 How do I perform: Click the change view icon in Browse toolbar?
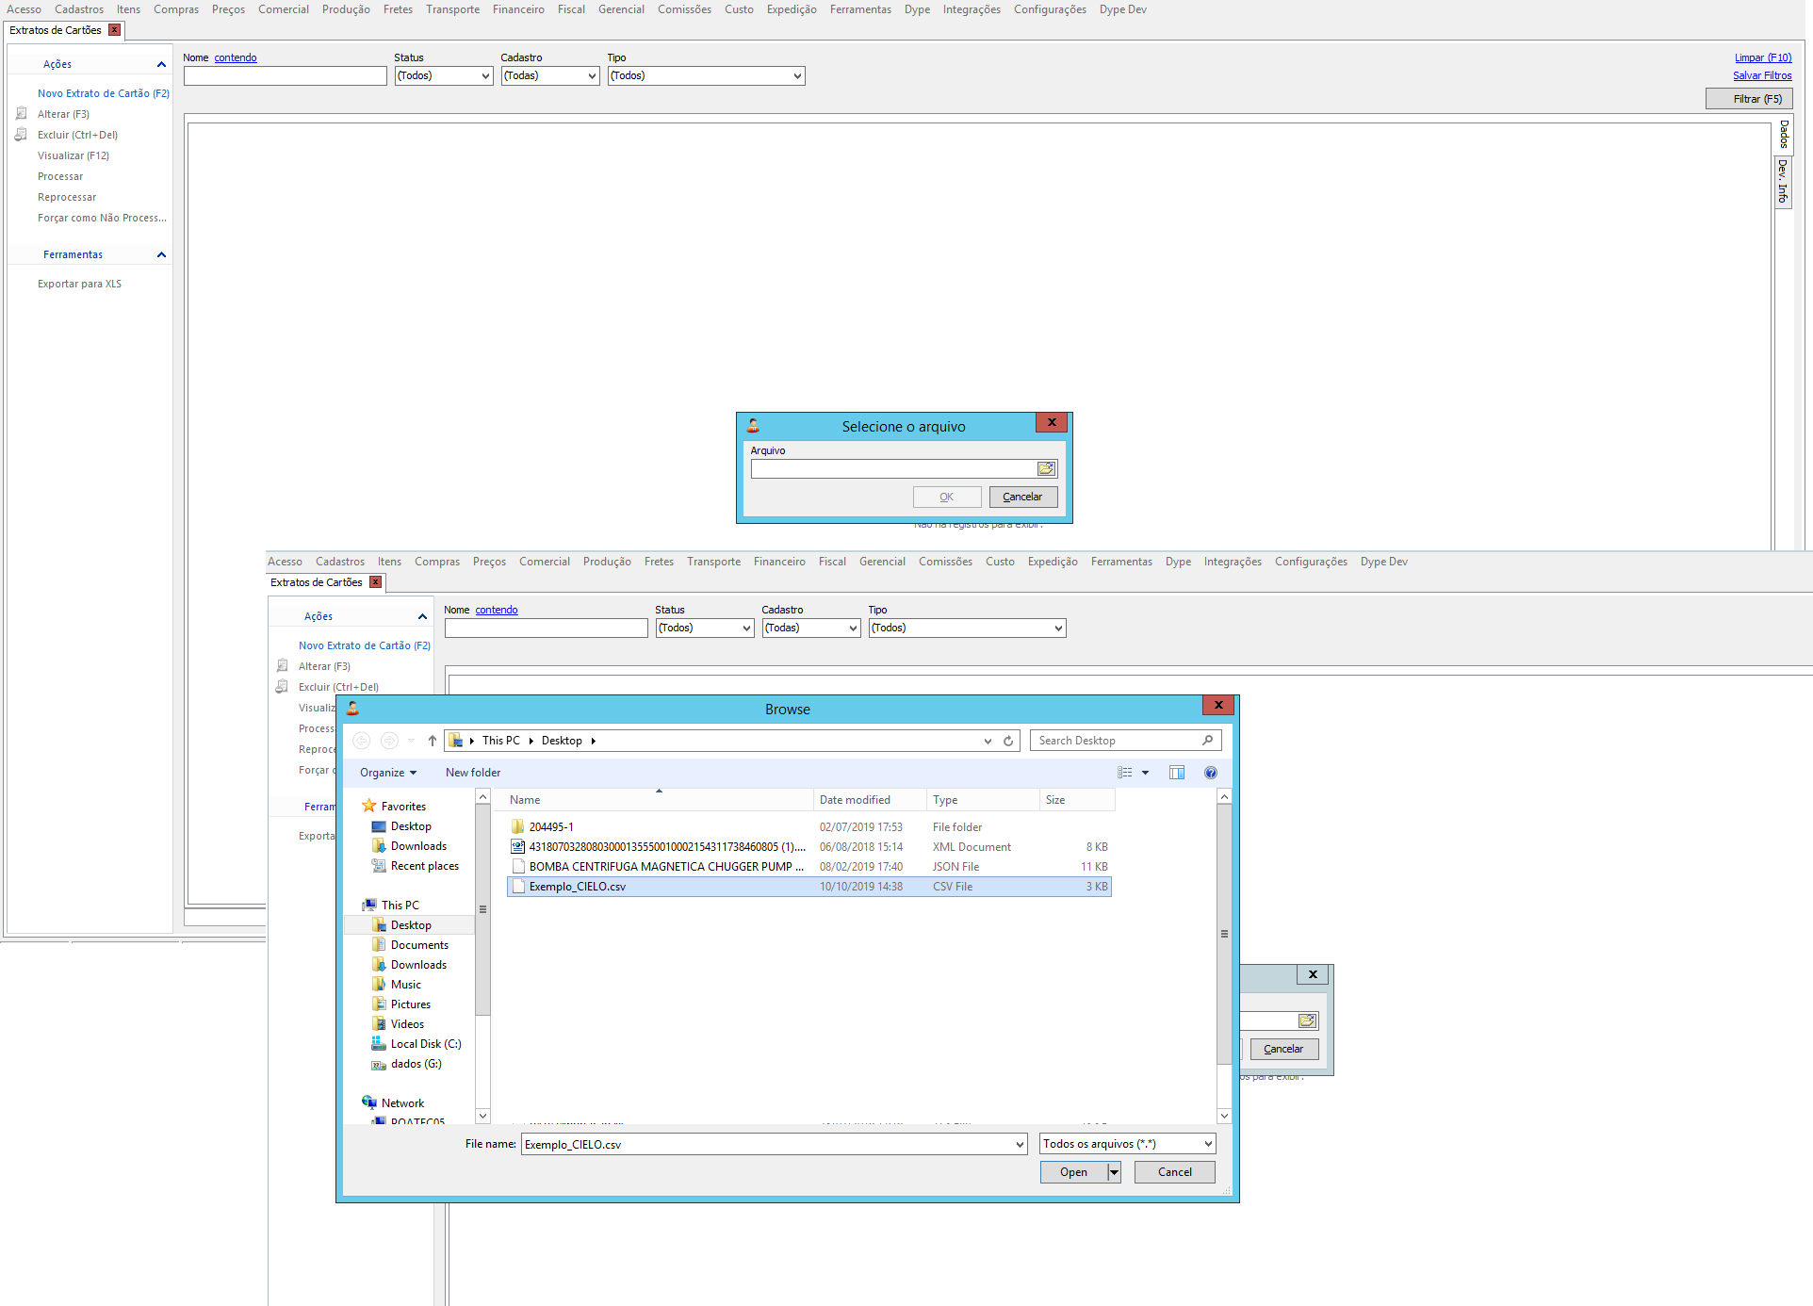(1125, 773)
